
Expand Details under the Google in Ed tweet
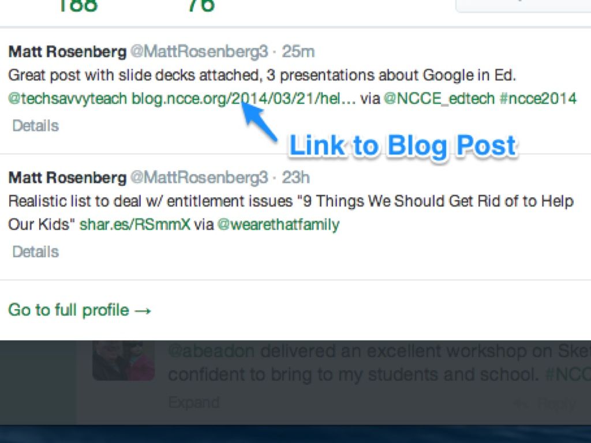point(35,126)
